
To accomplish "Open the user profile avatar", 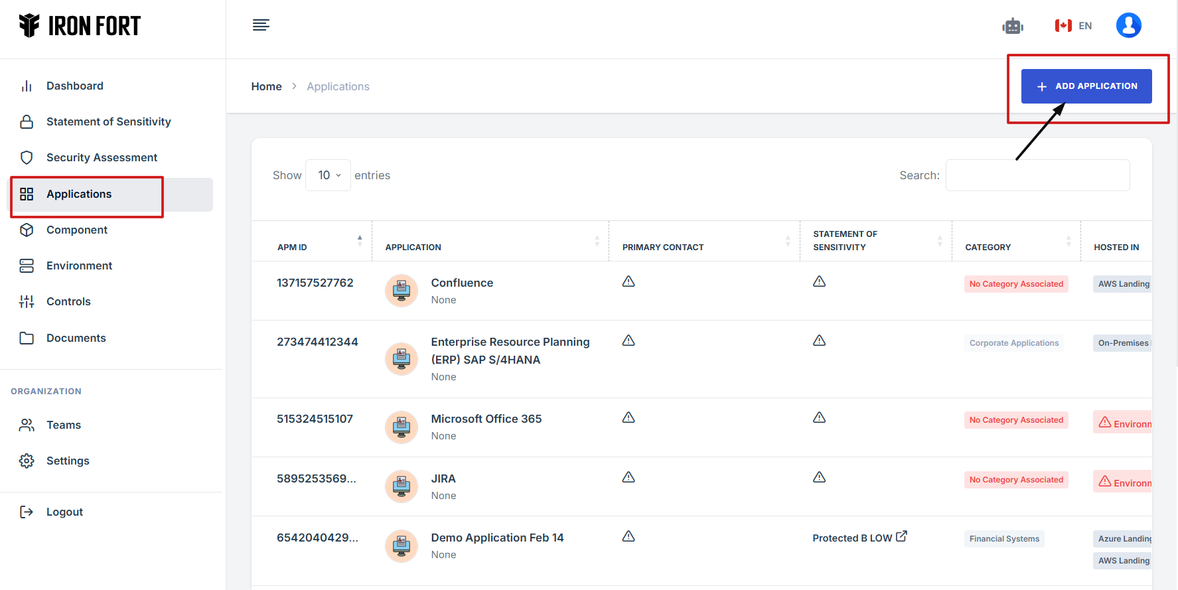I will [1128, 26].
